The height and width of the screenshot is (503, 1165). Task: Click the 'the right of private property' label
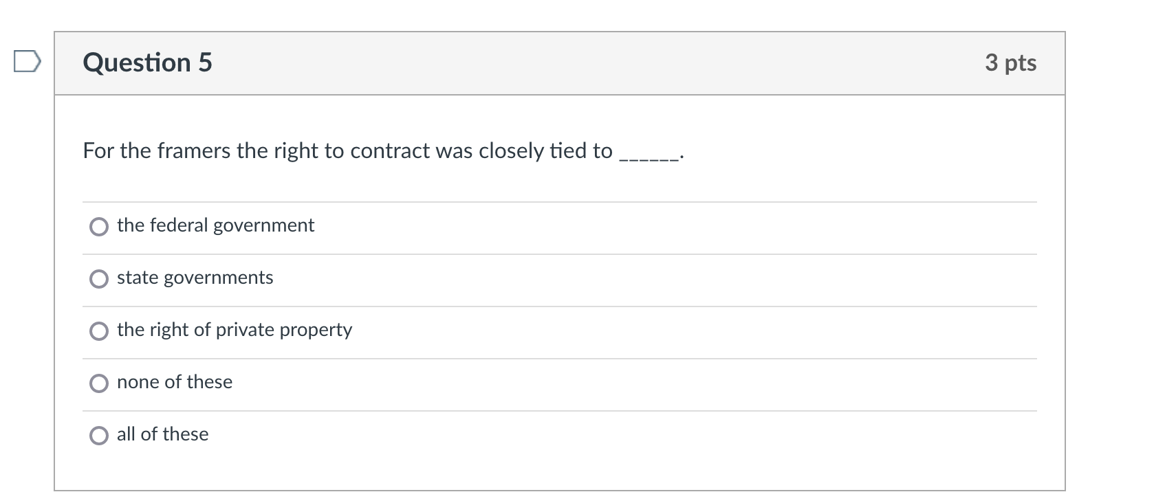pos(234,330)
